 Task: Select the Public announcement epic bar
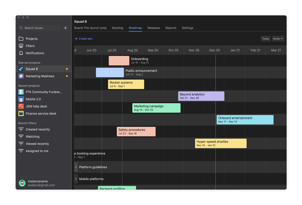click(110, 73)
